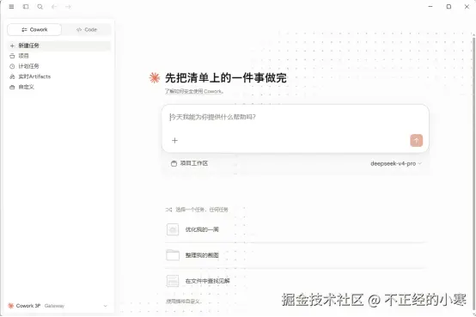Choose the 整理我的截图 suggestion
476x317 pixels.
pos(295,255)
